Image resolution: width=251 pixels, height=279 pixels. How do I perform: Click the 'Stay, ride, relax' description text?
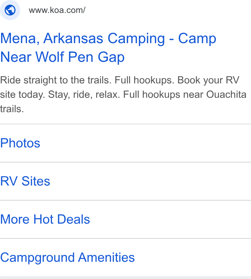[x=84, y=95]
